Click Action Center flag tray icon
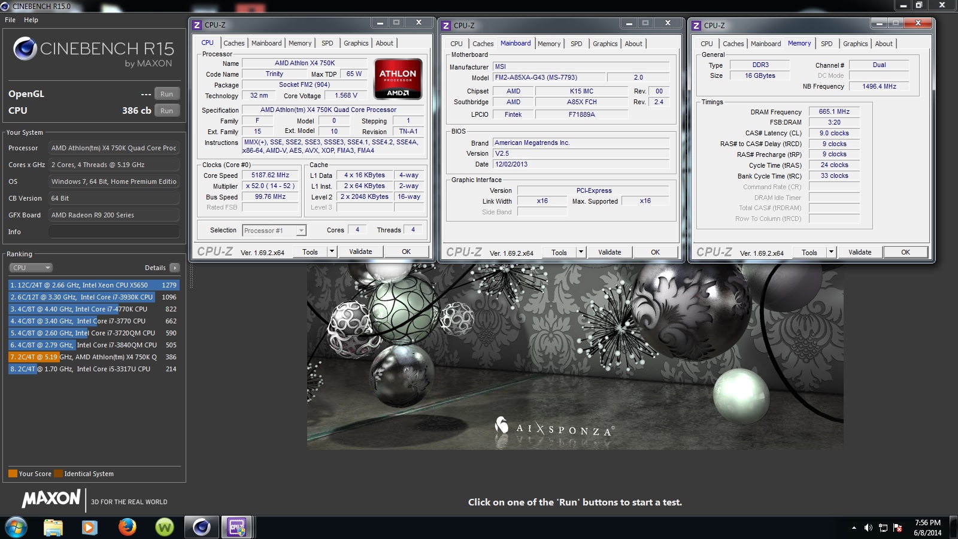The image size is (958, 539). coord(898,528)
